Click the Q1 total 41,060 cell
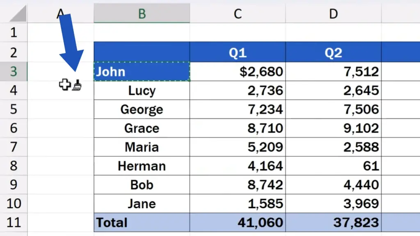Viewport: 420px width, 236px height. (x=237, y=222)
